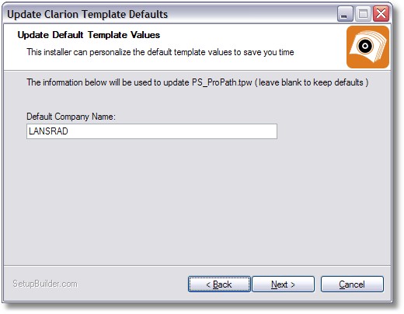Click the PS_ProPath.tpw filename in the note
The width and height of the screenshot is (404, 314).
(x=222, y=82)
